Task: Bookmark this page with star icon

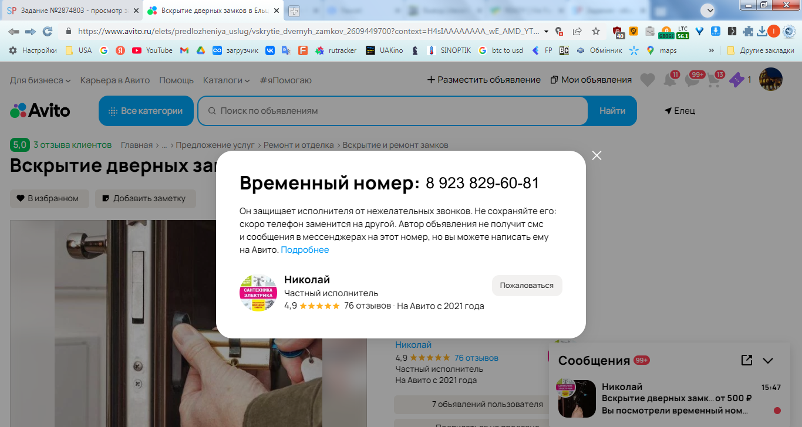Action: (x=596, y=31)
